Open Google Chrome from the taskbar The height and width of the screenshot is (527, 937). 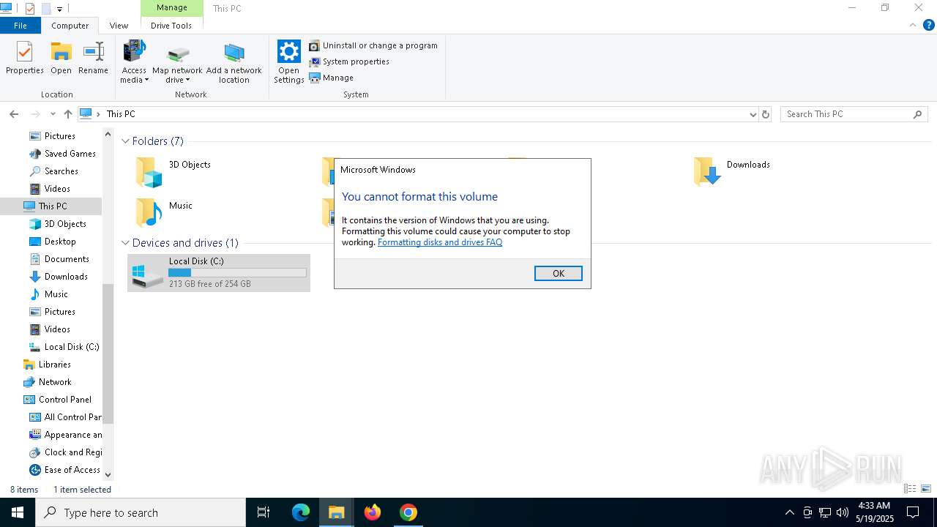tap(408, 512)
